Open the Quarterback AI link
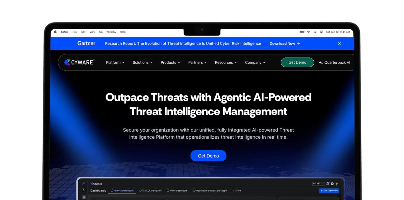This screenshot has width=404, height=200. click(x=334, y=62)
